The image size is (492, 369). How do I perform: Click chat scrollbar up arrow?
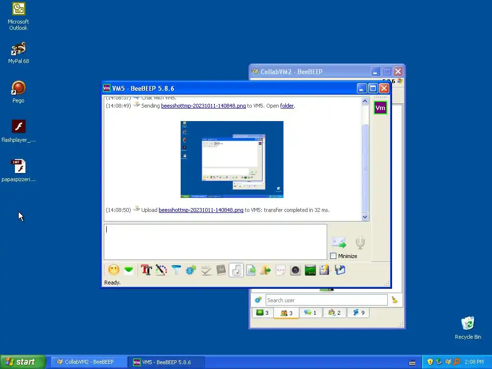tap(365, 101)
